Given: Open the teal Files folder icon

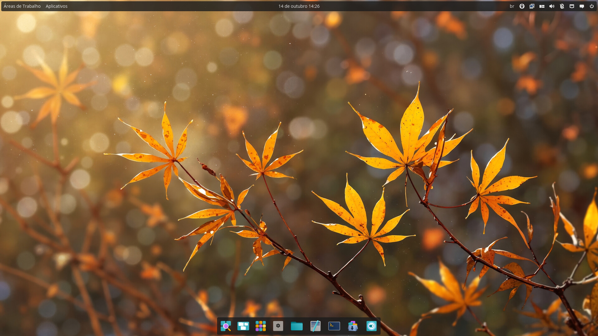Looking at the screenshot, I should (x=297, y=326).
